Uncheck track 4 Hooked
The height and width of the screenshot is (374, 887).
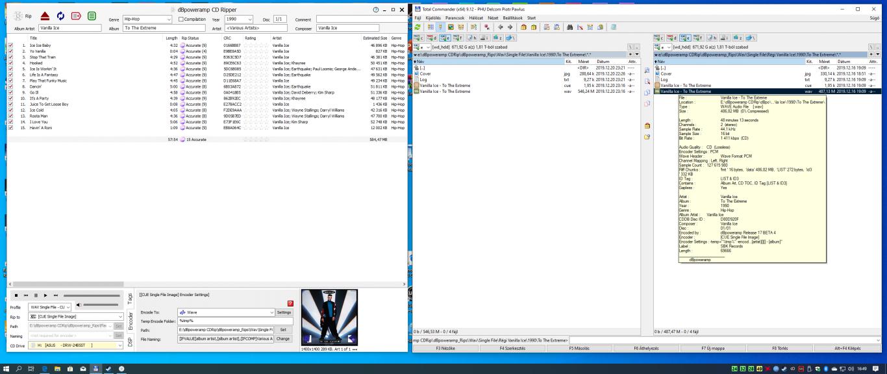(x=10, y=63)
